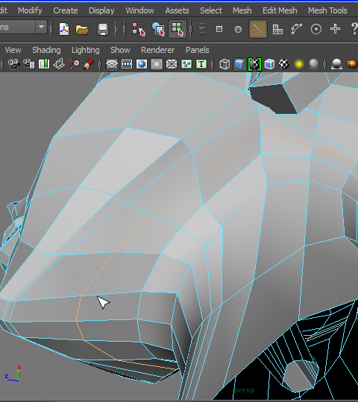Image resolution: width=358 pixels, height=402 pixels.
Task: Collapse the selection masks section handle
Action: coord(190,29)
